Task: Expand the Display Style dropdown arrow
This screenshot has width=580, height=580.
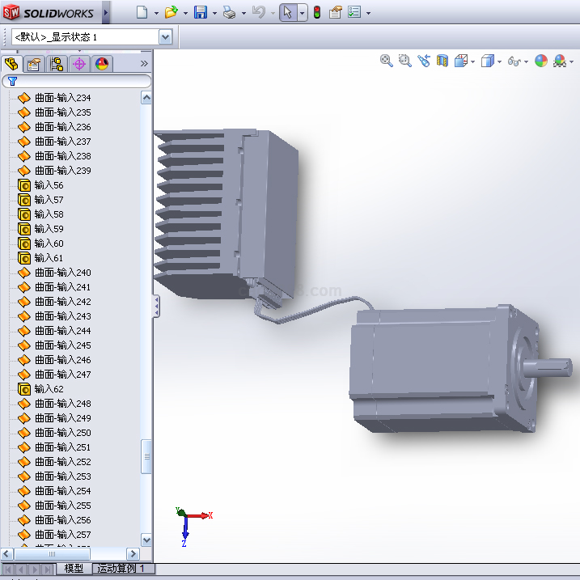Action: pos(499,61)
